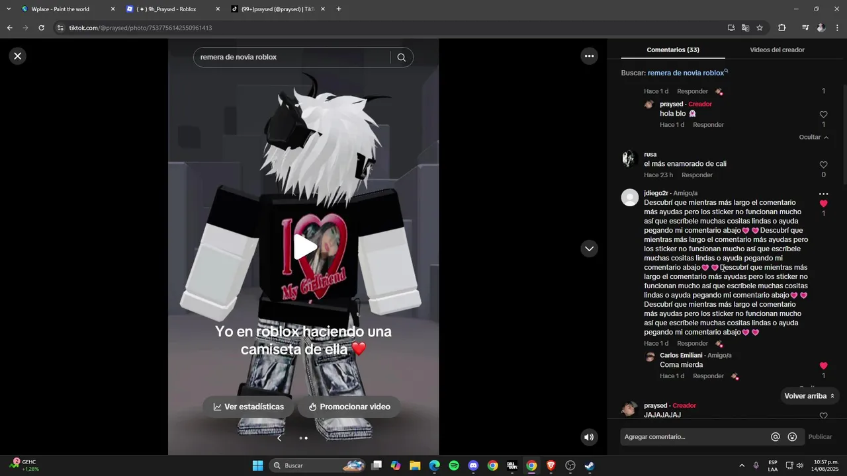
Task: Play the Roblox avatar video
Action: (304, 247)
